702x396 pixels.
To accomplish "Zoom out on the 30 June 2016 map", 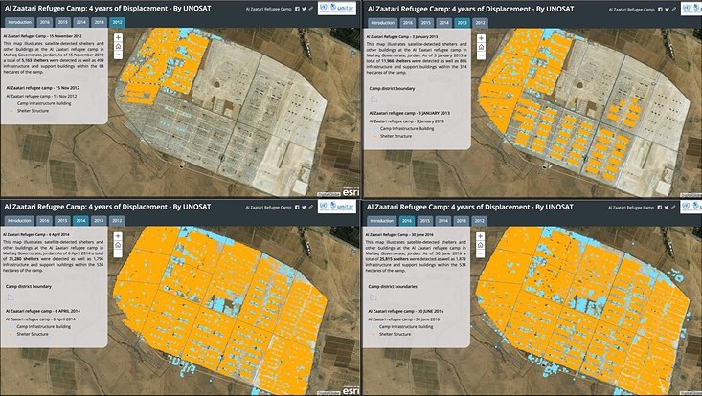I will [x=481, y=253].
